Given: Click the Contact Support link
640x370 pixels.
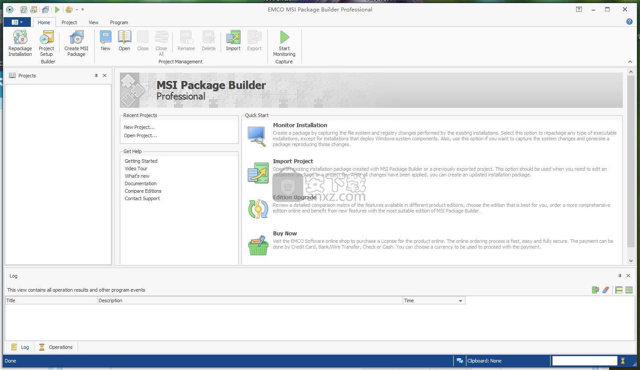Looking at the screenshot, I should click(142, 198).
